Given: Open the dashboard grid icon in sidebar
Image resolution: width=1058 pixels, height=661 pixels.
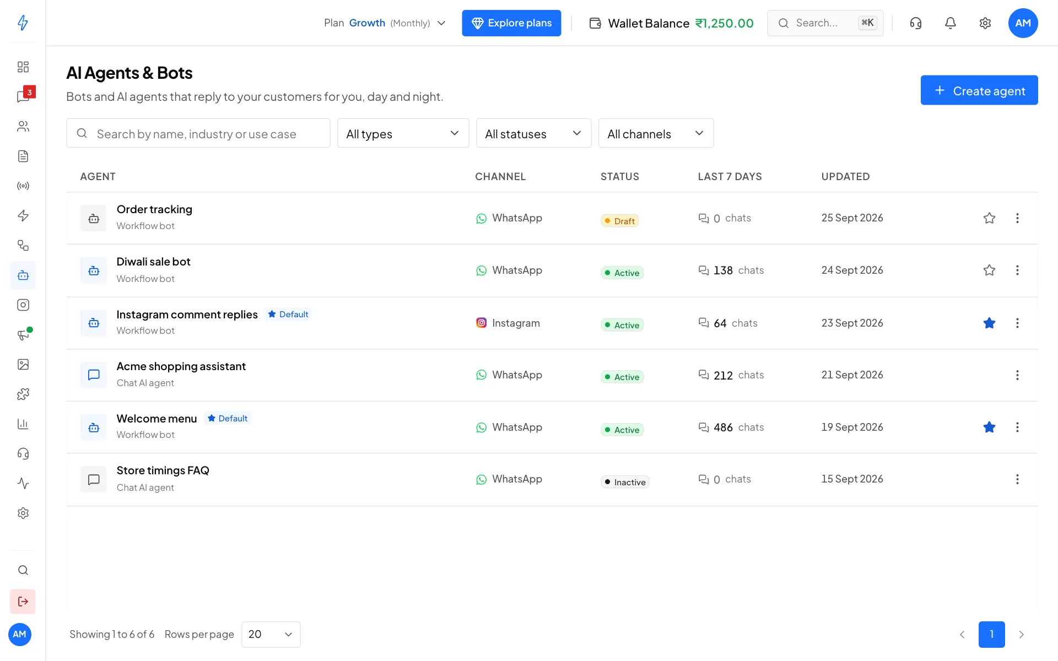Looking at the screenshot, I should (x=23, y=67).
